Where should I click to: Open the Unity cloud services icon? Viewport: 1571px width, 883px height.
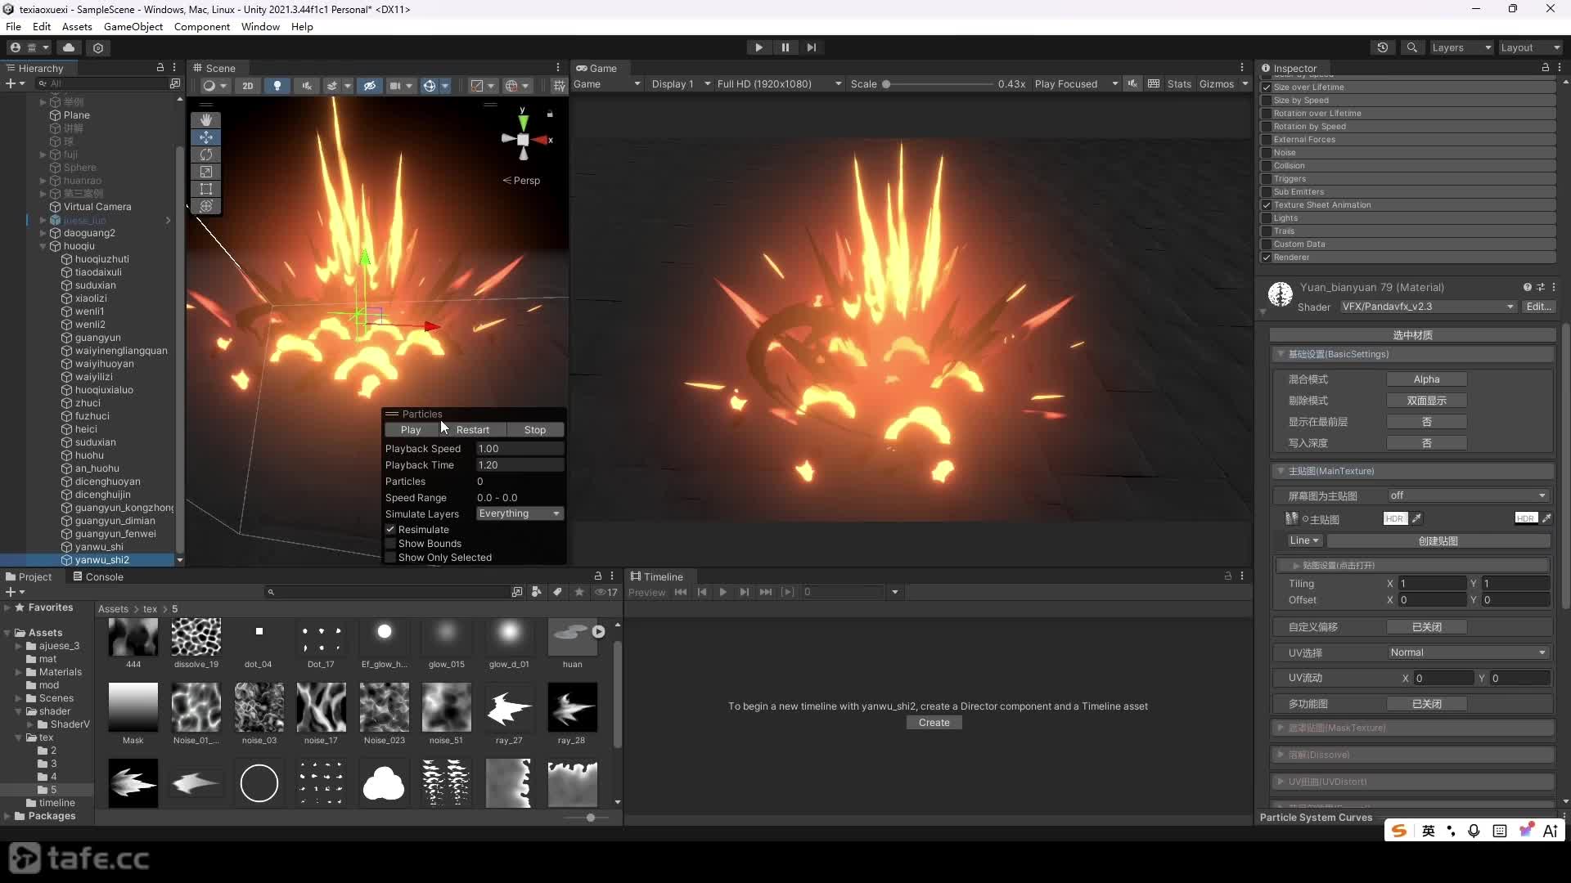click(x=69, y=47)
